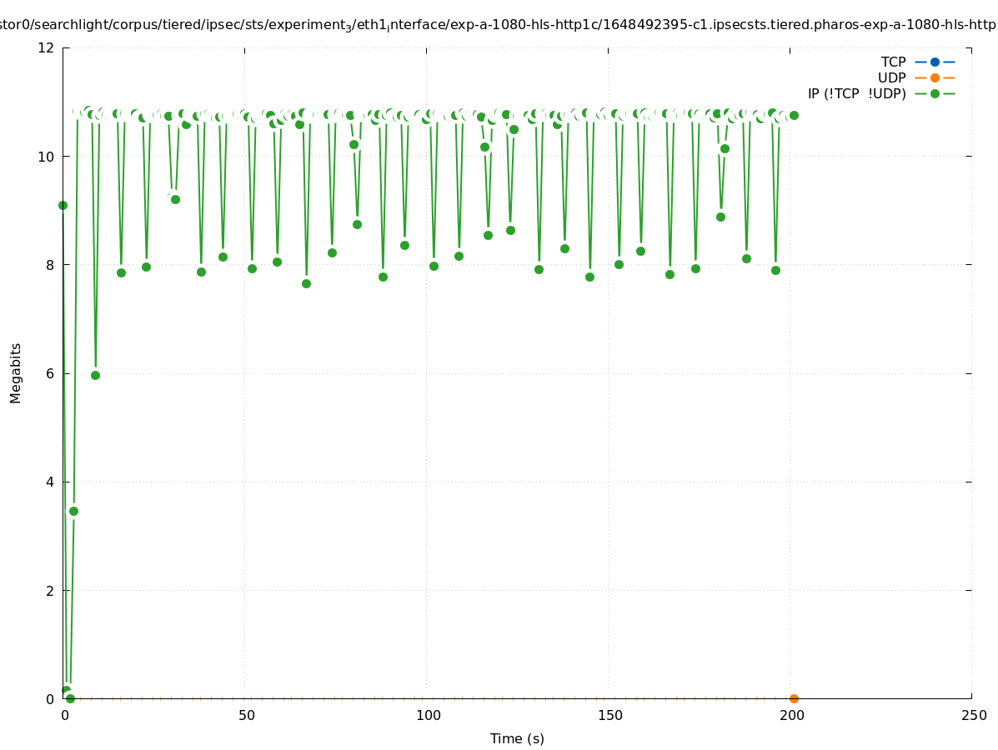Select the last green data point at 200 seconds
The height and width of the screenshot is (750, 998).
pos(794,115)
